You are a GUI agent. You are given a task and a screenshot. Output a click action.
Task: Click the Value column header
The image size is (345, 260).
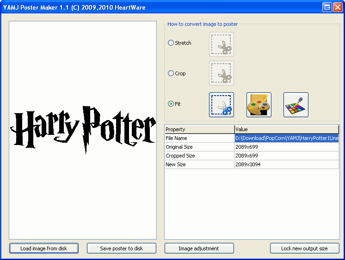(287, 129)
